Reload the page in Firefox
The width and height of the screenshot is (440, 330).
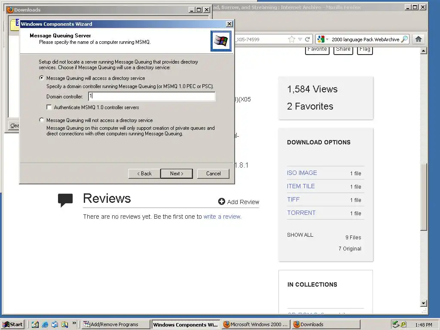pyautogui.click(x=308, y=39)
